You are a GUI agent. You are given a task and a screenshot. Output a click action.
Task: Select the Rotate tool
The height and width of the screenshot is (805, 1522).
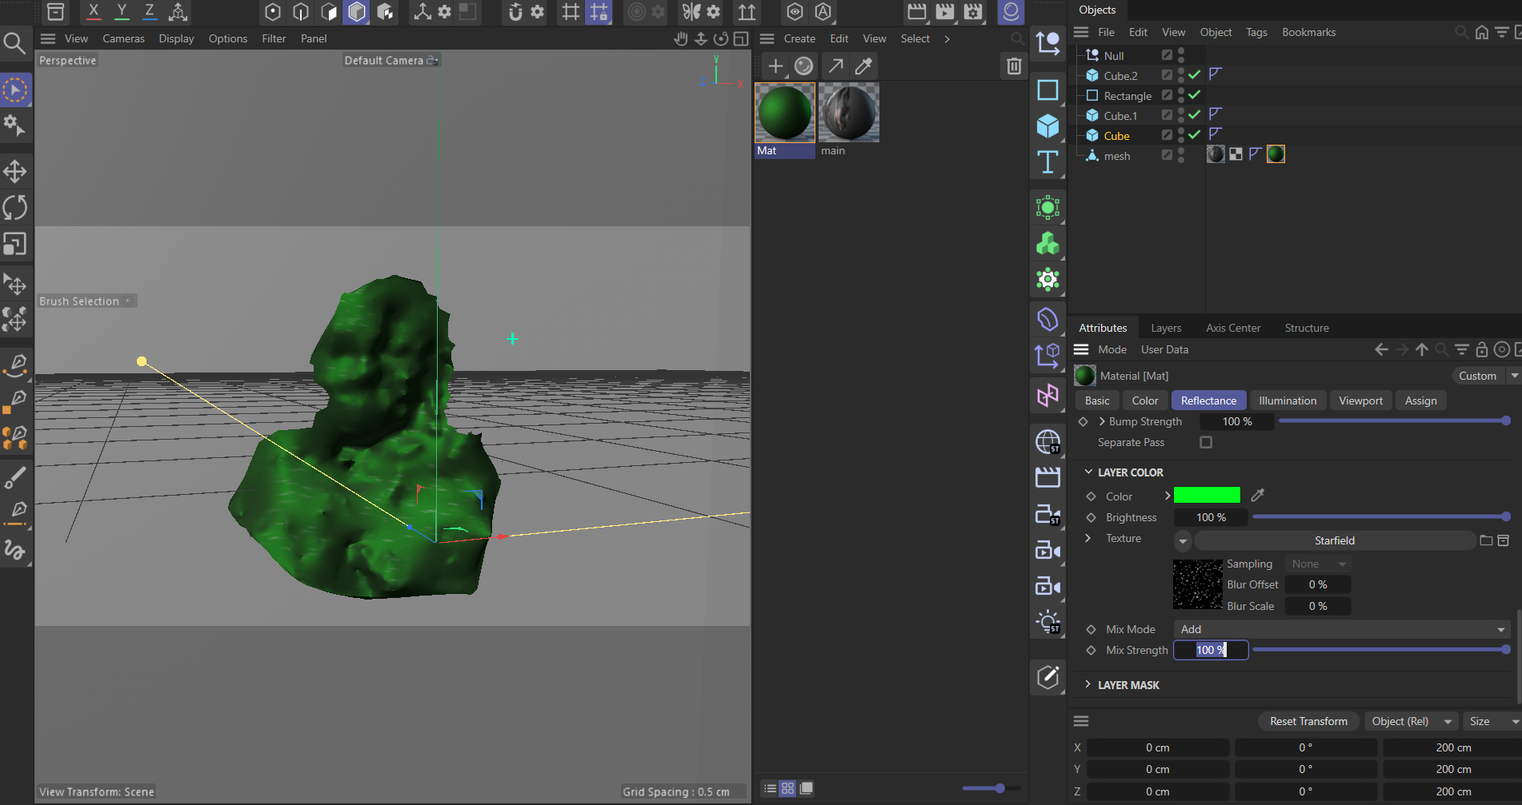click(x=15, y=208)
